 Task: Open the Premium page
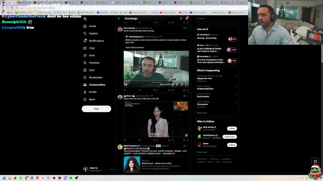pos(91,63)
